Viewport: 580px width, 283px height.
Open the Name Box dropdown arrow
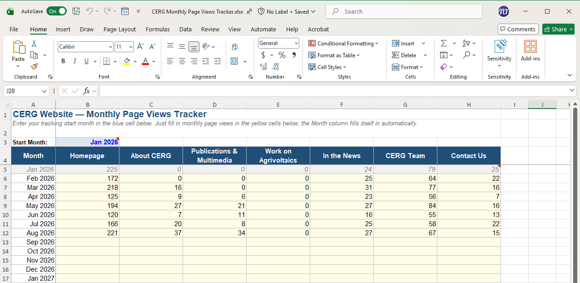click(x=44, y=91)
